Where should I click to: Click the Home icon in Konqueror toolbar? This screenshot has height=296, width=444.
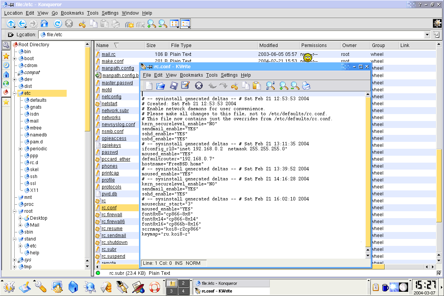coord(44,24)
